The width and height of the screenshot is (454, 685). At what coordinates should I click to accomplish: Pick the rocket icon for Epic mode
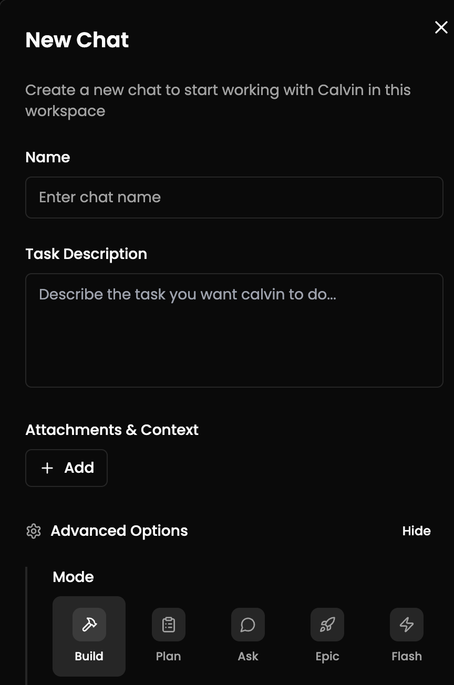[x=327, y=625]
